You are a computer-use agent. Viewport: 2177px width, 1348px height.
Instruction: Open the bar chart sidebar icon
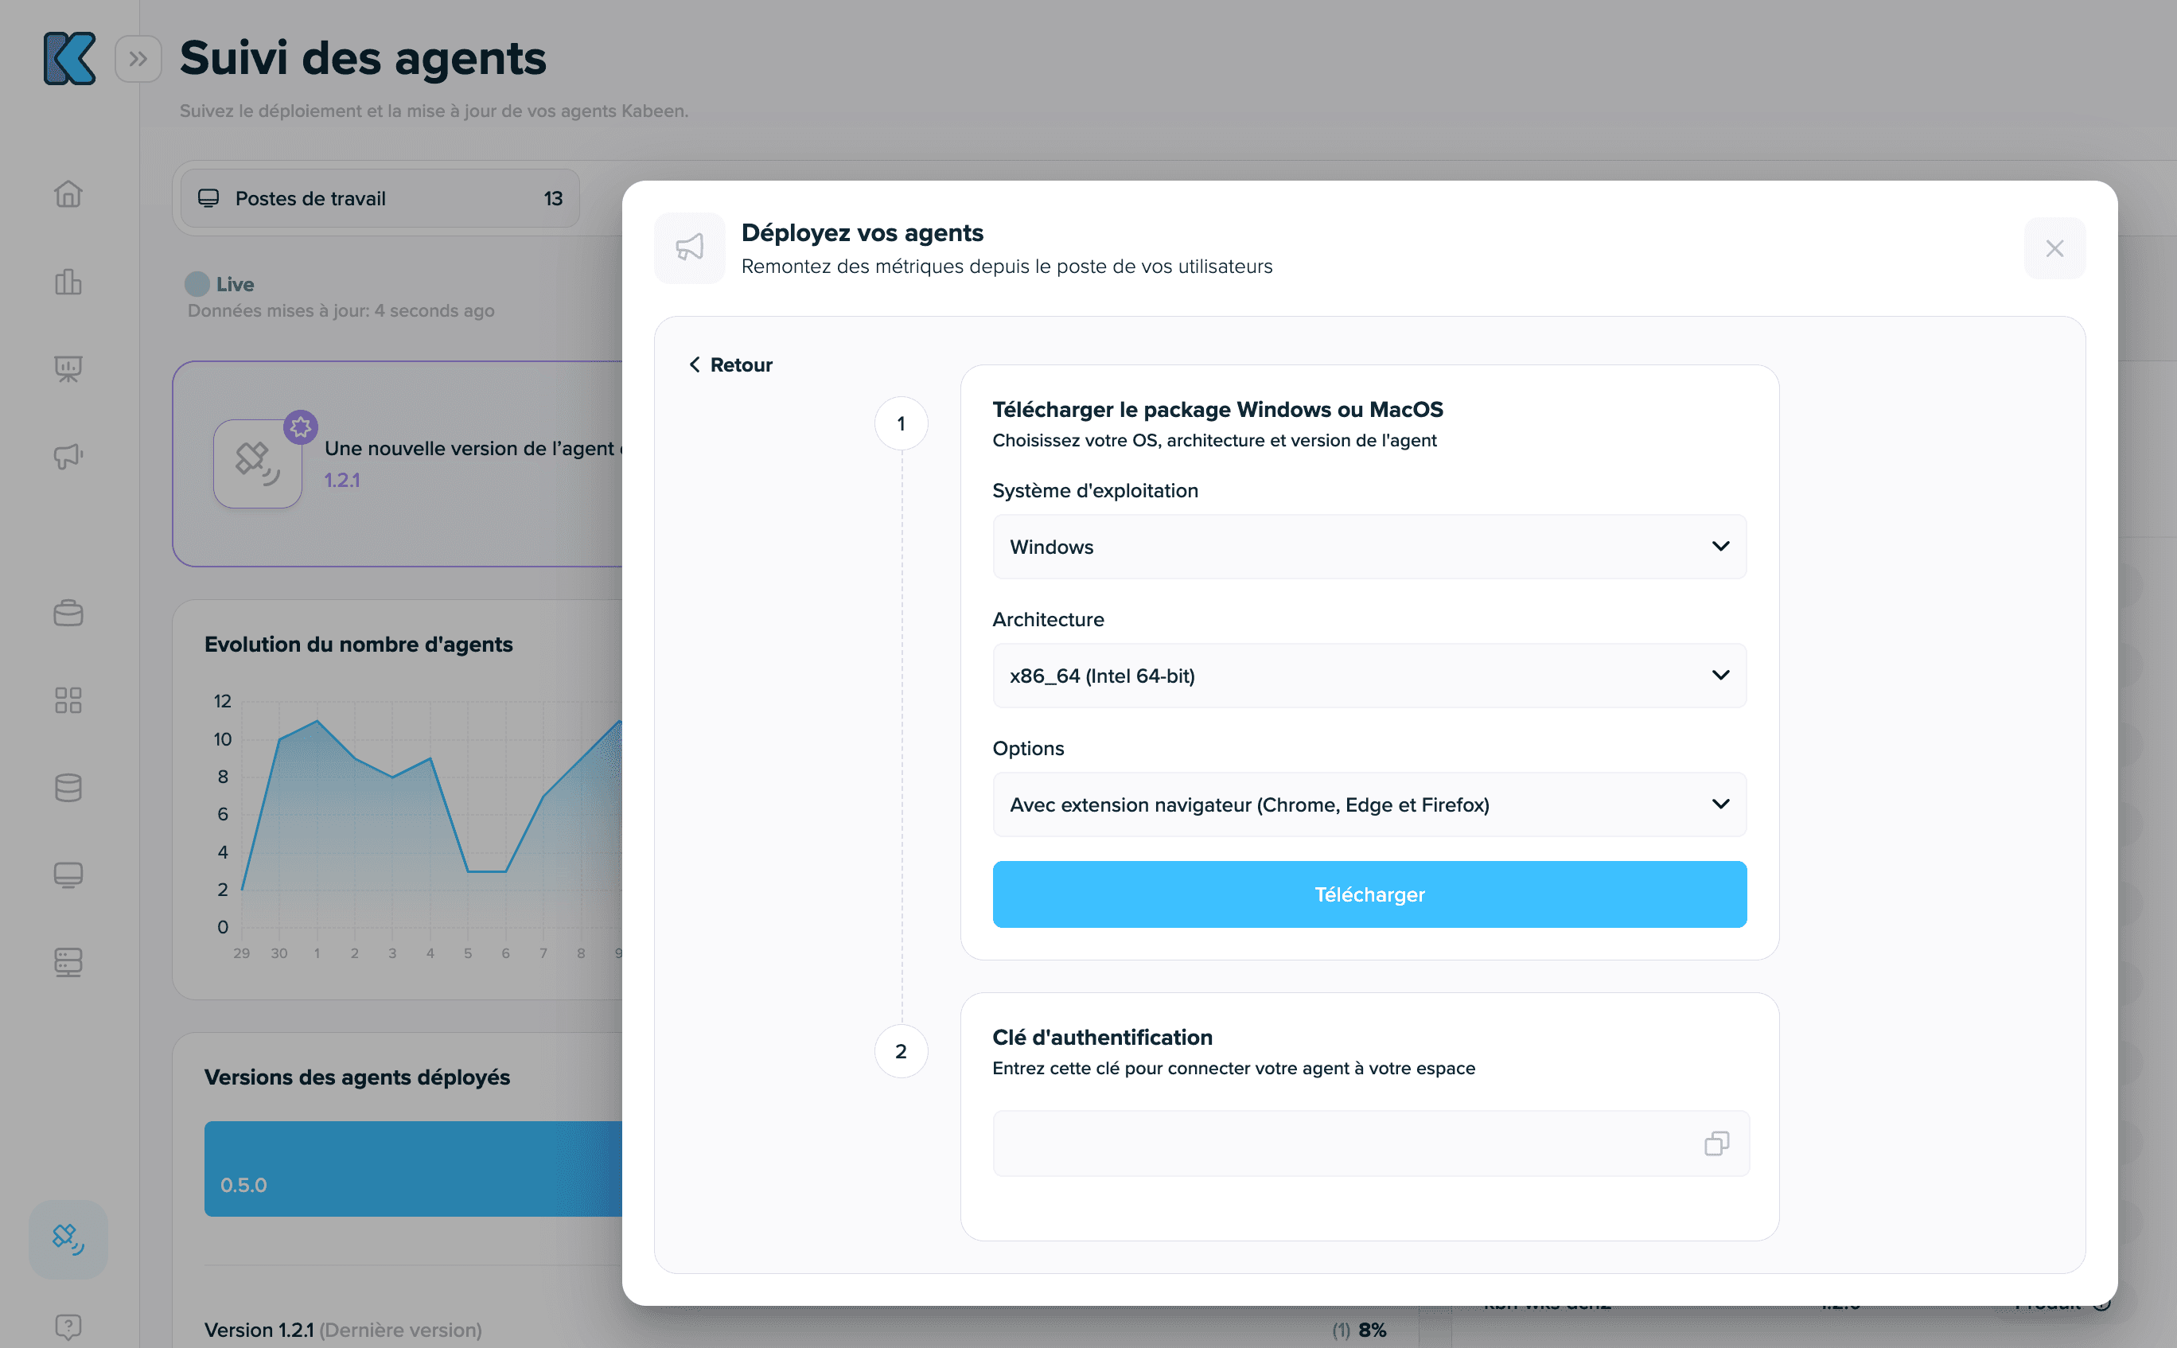click(68, 282)
